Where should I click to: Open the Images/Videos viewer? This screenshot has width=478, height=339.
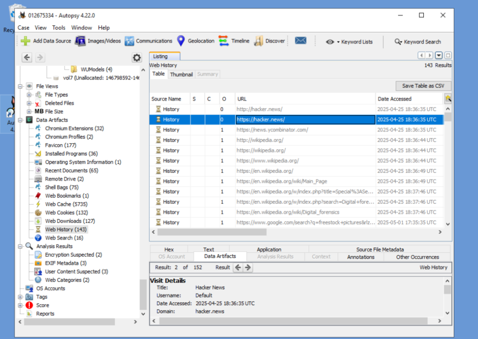[98, 41]
